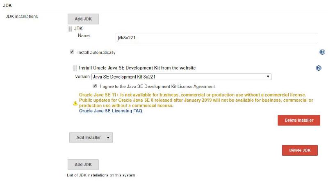328x181 pixels.
Task: Open help for Oracle Java SE installer
Action: click(x=319, y=68)
